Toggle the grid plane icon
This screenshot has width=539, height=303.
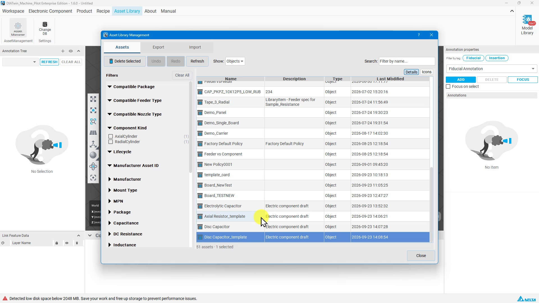[x=93, y=133]
